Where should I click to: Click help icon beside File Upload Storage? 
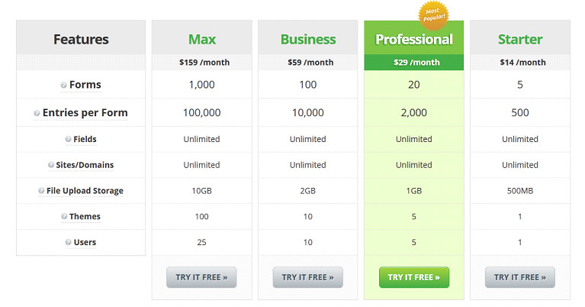coord(40,191)
